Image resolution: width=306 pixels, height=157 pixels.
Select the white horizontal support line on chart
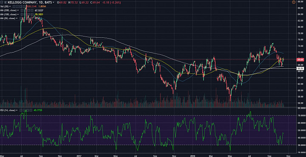(x=278, y=68)
